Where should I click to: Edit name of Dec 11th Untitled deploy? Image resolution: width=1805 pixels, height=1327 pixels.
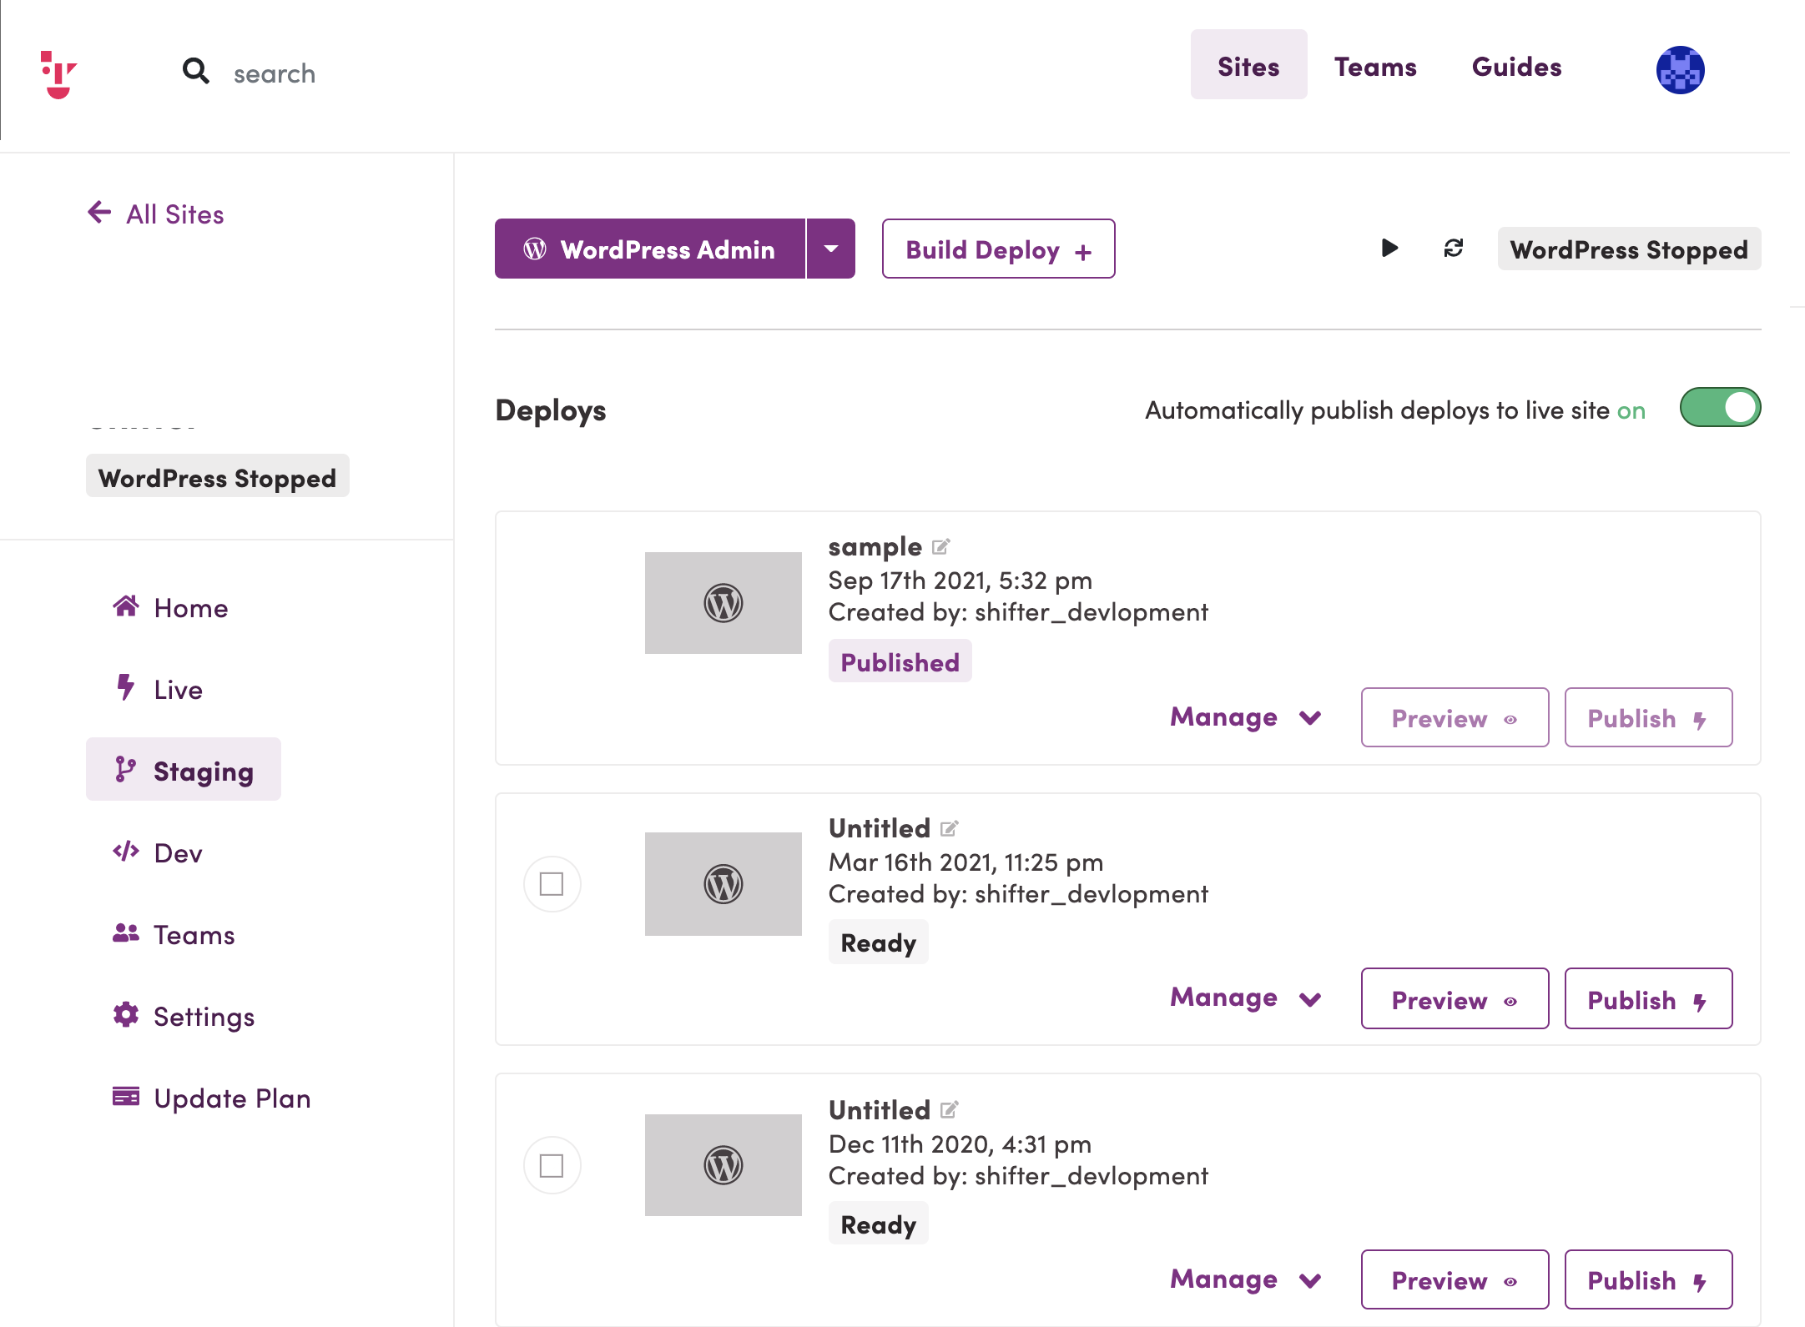pos(950,1110)
